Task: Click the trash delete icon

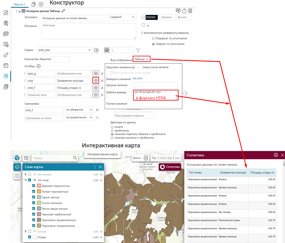Action: point(190,11)
